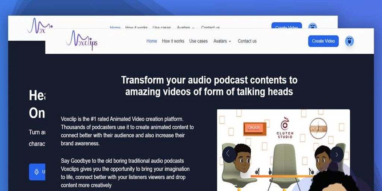Click Create Video button in front window

coord(323,41)
